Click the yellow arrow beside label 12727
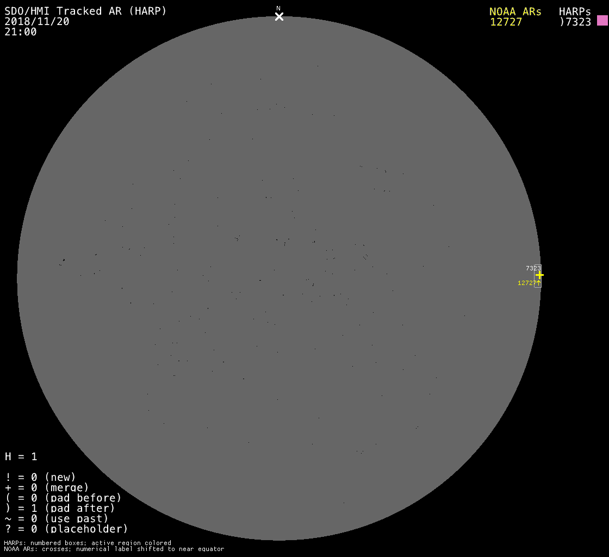609x557 pixels. pyautogui.click(x=538, y=283)
